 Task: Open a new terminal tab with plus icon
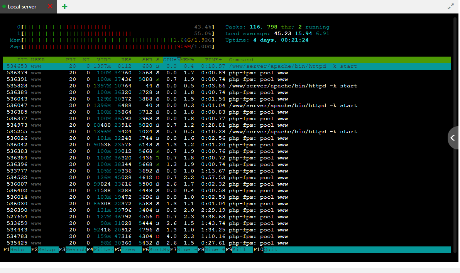(x=64, y=7)
